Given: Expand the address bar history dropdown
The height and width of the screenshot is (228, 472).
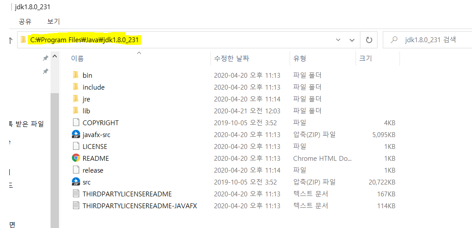Looking at the screenshot, I should coord(352,40).
